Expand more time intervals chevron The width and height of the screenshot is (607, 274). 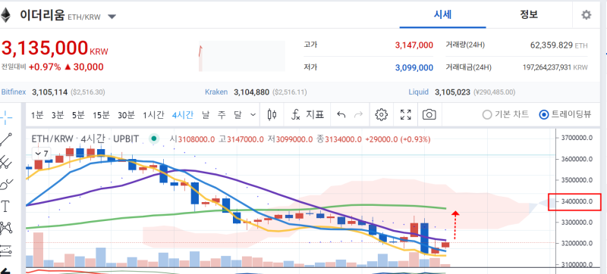[253, 114]
